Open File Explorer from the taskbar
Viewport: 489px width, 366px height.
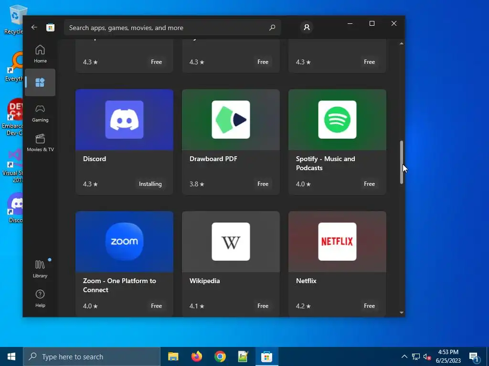click(173, 356)
